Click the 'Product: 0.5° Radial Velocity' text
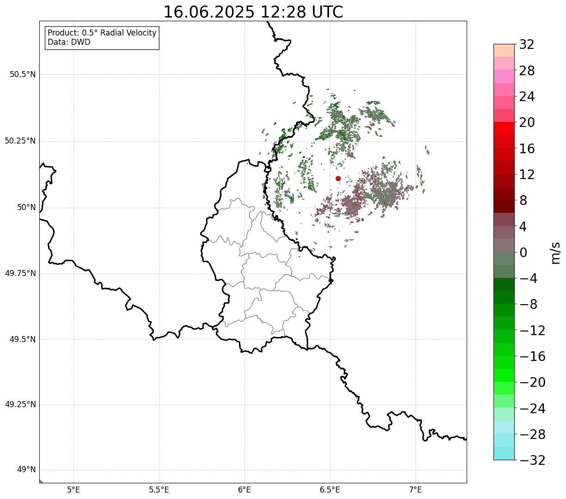This screenshot has height=499, width=566. coord(102,33)
